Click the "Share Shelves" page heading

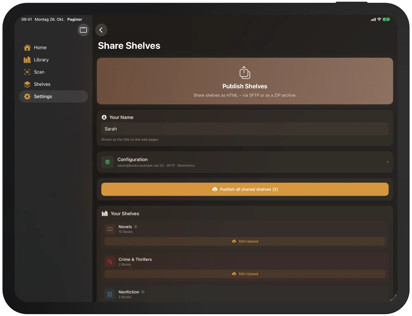click(x=129, y=46)
